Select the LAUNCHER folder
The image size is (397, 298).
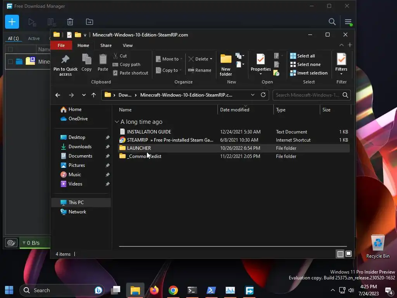point(234,148)
